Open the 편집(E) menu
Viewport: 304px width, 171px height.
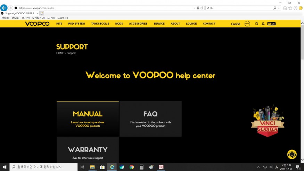[15, 18]
